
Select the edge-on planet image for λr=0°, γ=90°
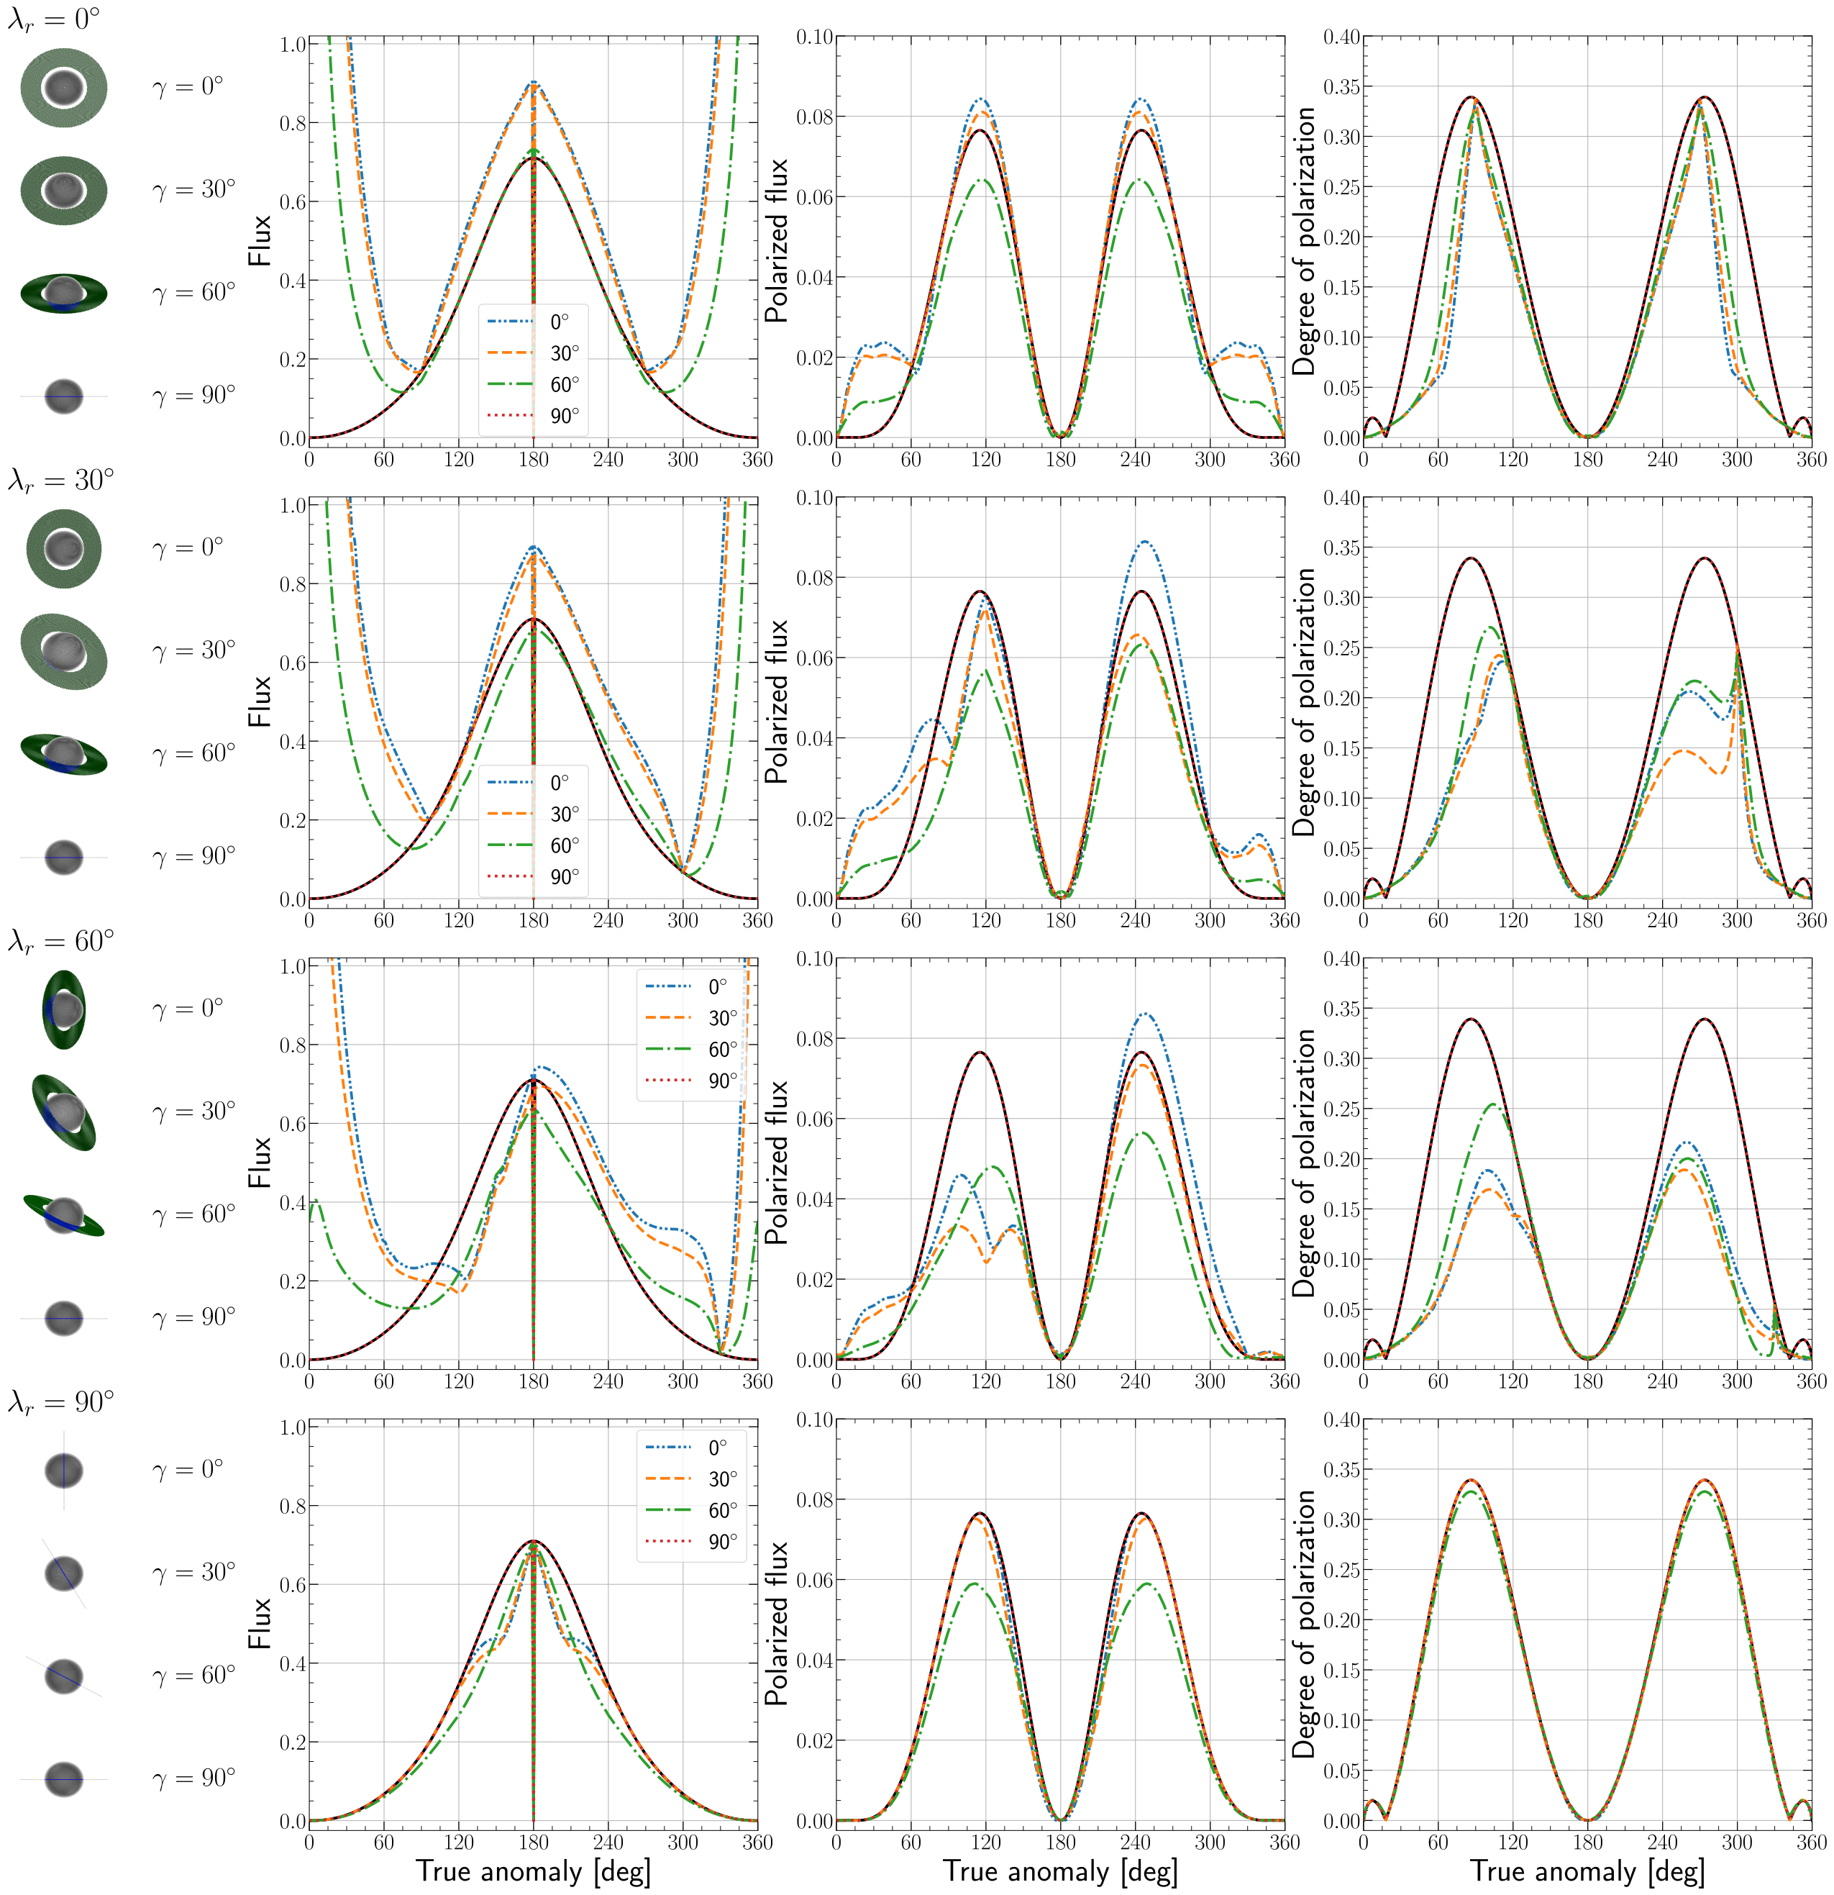click(64, 396)
